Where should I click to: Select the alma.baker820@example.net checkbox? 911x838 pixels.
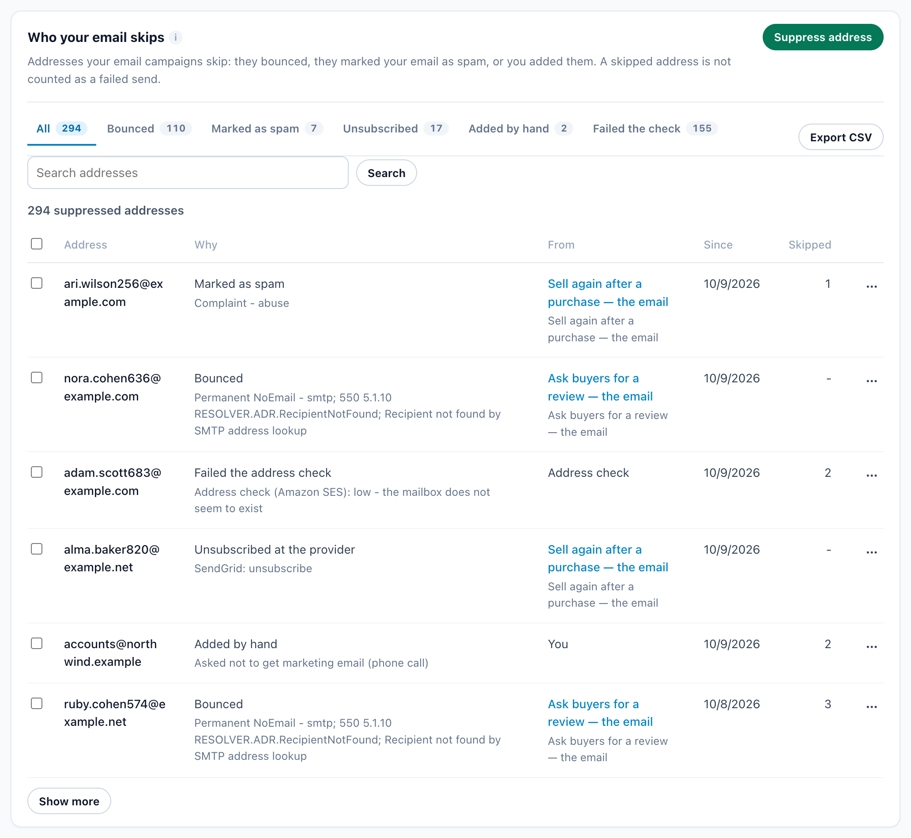click(37, 549)
